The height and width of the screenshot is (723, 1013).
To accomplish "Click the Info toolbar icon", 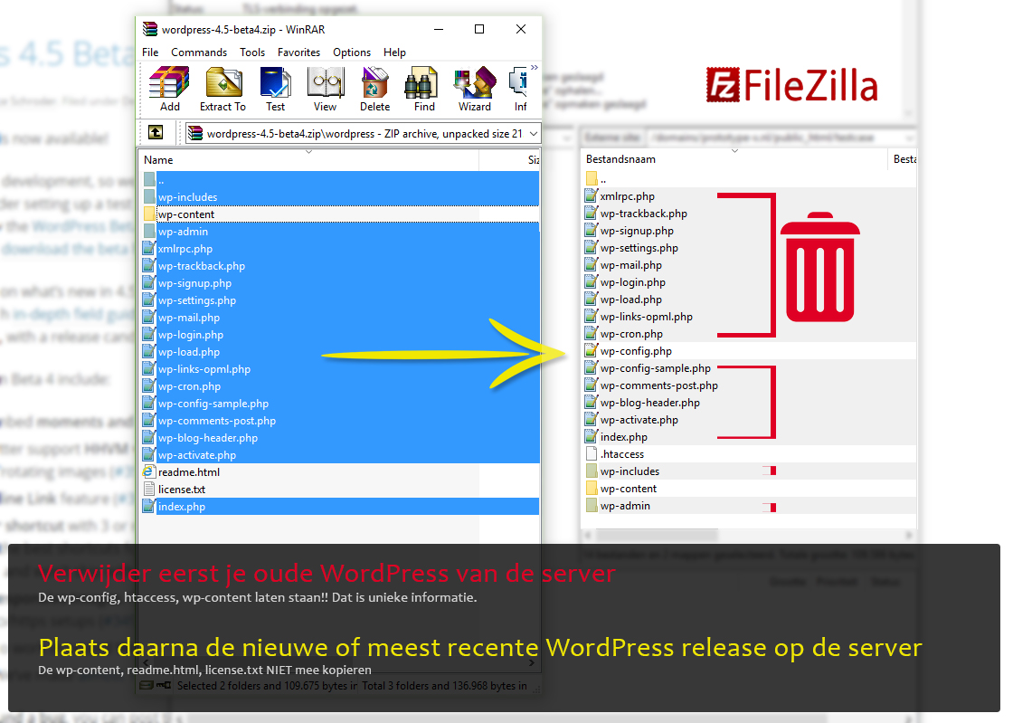I will coord(519,90).
